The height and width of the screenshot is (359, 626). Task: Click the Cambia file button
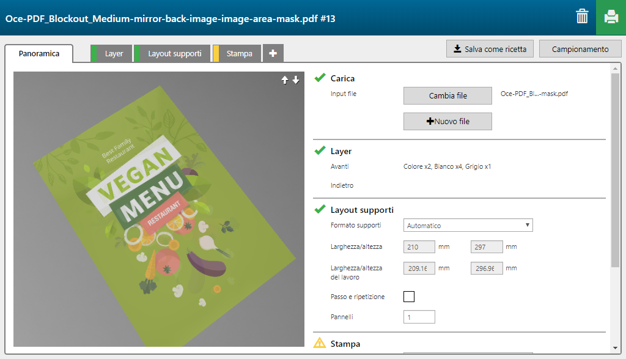447,95
